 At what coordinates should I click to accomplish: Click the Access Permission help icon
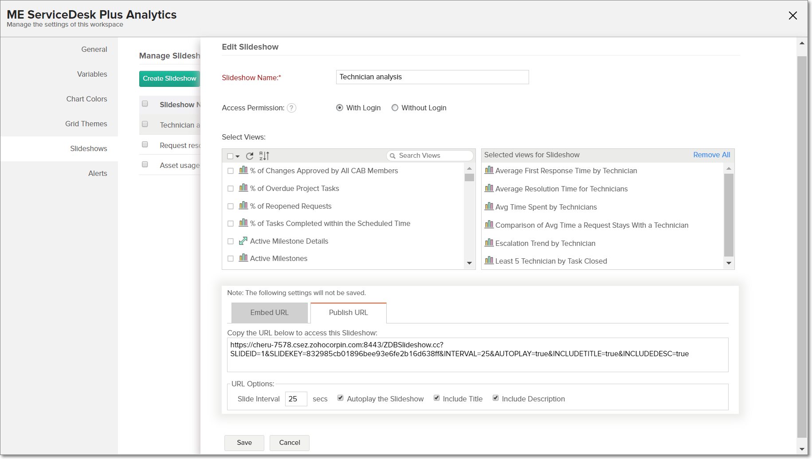291,108
